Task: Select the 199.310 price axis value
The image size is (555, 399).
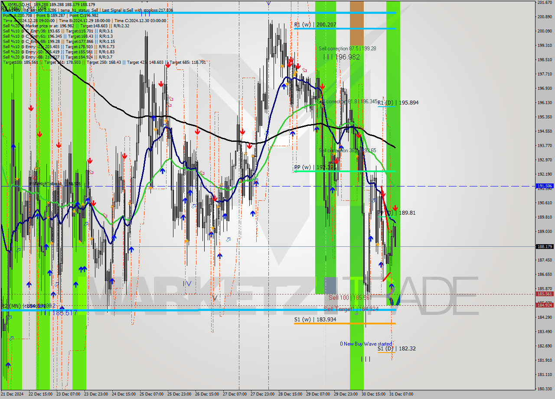Action: pyautogui.click(x=545, y=45)
